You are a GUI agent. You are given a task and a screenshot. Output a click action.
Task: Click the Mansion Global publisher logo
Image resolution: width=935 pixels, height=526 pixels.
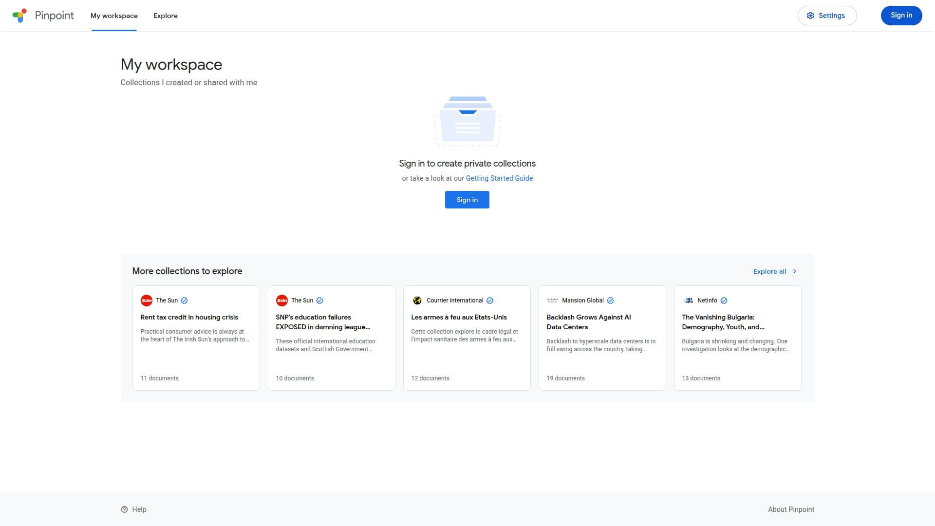(552, 301)
